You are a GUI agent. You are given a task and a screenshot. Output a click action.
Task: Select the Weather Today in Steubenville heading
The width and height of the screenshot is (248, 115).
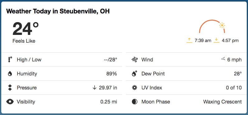coord(58,11)
